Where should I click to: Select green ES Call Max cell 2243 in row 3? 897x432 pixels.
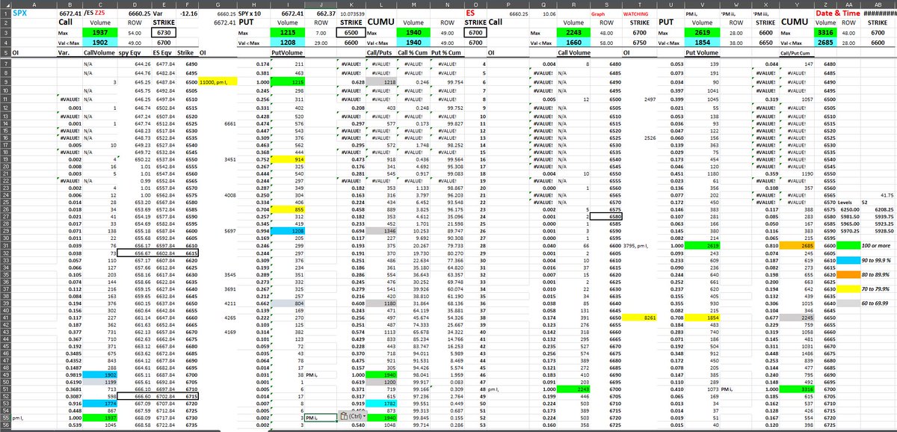[x=574, y=34]
